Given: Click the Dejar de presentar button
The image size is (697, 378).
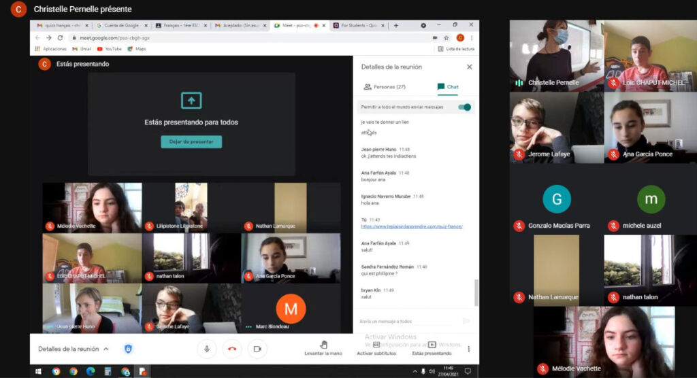Looking at the screenshot, I should click(x=191, y=142).
